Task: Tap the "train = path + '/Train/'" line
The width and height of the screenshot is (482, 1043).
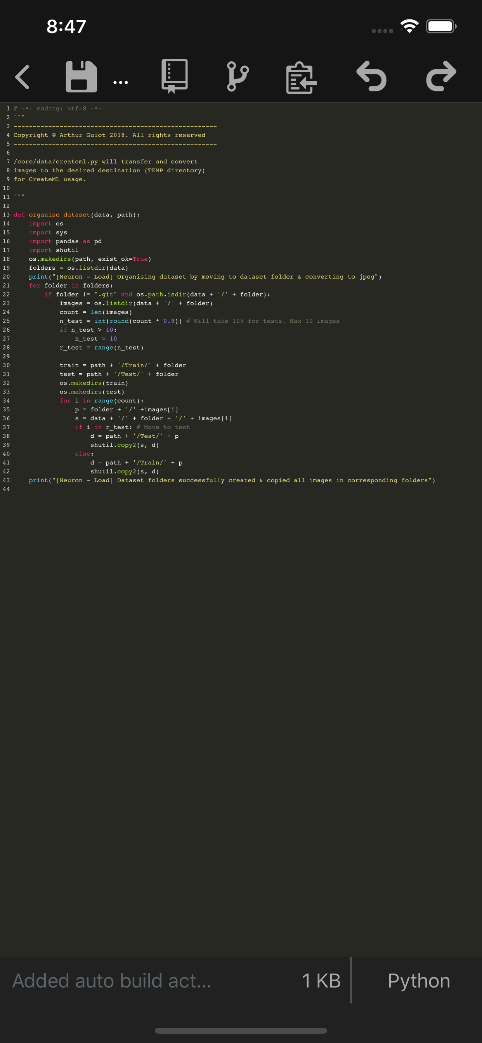Action: [123, 365]
